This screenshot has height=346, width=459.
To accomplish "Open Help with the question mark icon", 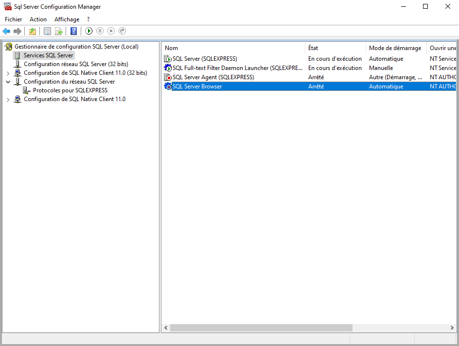I will (73, 31).
